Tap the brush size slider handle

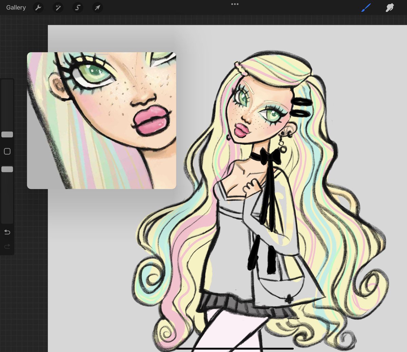pyautogui.click(x=7, y=135)
